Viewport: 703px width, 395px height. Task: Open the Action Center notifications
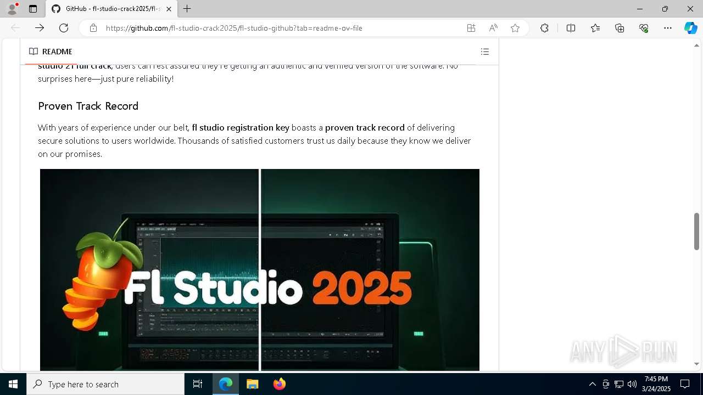685,384
